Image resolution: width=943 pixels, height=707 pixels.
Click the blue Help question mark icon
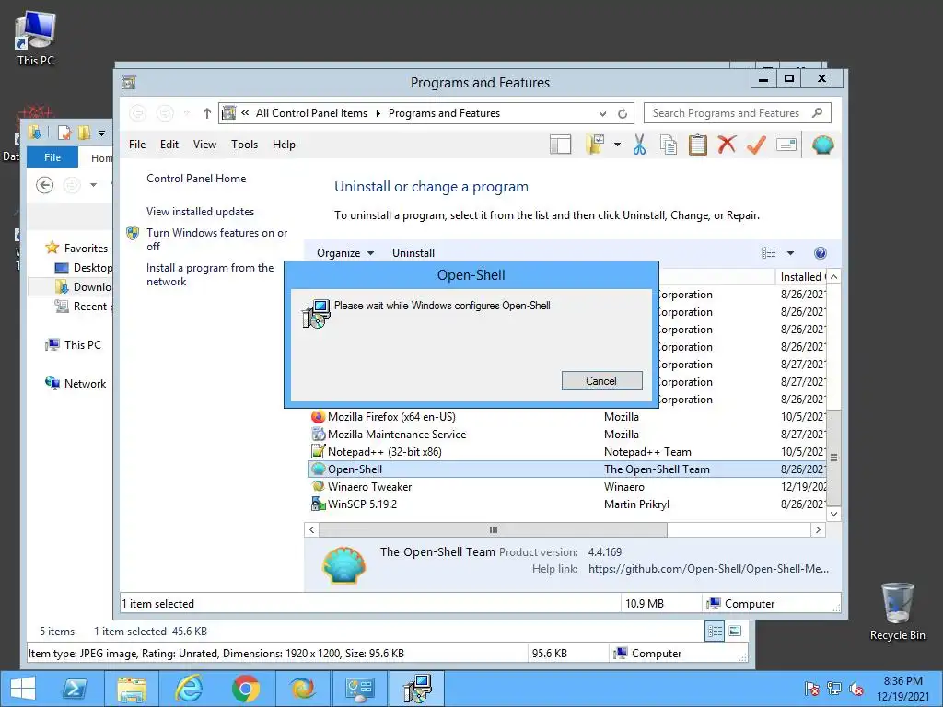coord(821,253)
